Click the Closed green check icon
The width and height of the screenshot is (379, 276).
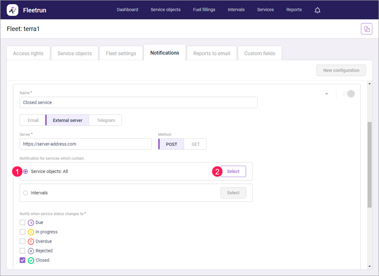(31, 260)
